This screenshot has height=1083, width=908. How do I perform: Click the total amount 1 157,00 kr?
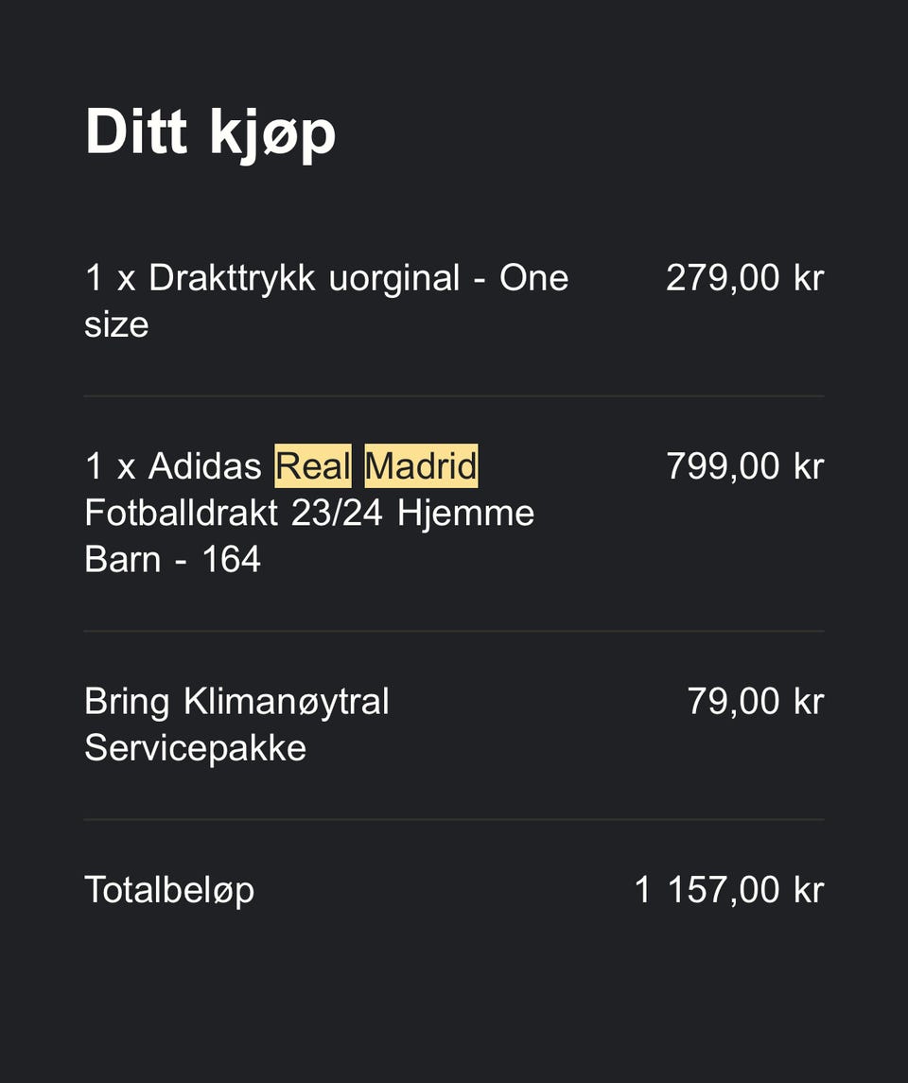tap(728, 891)
